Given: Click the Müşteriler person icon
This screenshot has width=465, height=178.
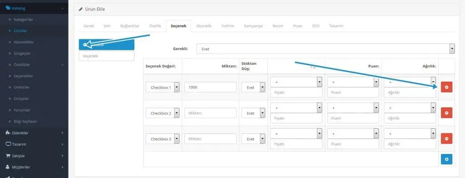Looking at the screenshot, I should [8, 167].
